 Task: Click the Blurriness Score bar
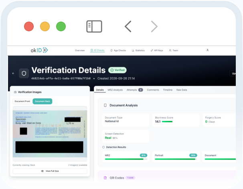tap(167, 122)
